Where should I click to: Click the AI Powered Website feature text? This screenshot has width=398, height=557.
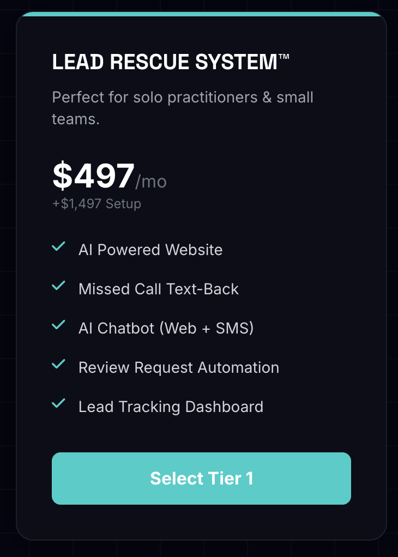click(x=150, y=250)
